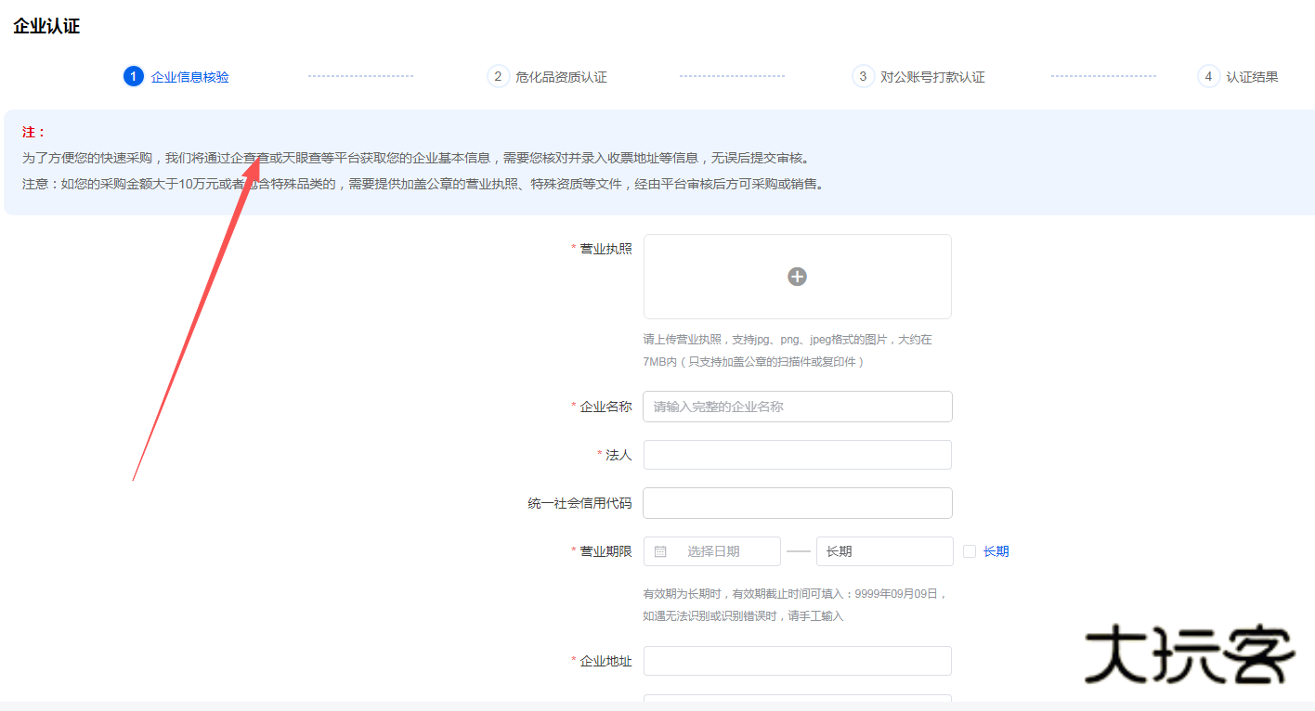
Task: Click the step 3 numbered circle
Action: pyautogui.click(x=863, y=76)
